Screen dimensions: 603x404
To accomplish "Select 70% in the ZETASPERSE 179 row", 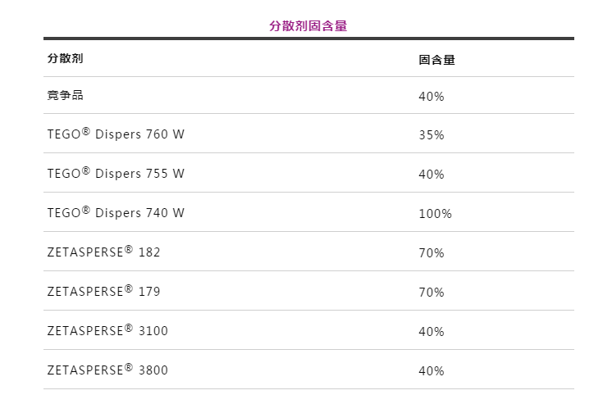I will 431,293.
